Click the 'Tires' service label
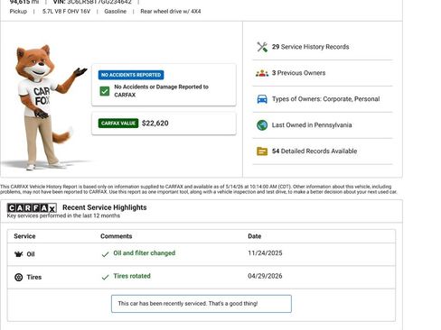 pyautogui.click(x=34, y=277)
